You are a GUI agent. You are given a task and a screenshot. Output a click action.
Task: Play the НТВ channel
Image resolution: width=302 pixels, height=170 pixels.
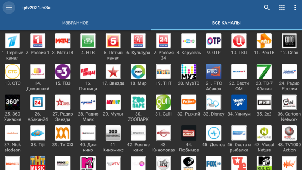tap(88, 41)
